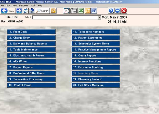The width and height of the screenshot is (159, 114).
Task: Open the blue help question icon
Action: pyautogui.click(x=111, y=11)
